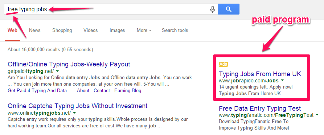Open Search tools options

tap(175, 30)
